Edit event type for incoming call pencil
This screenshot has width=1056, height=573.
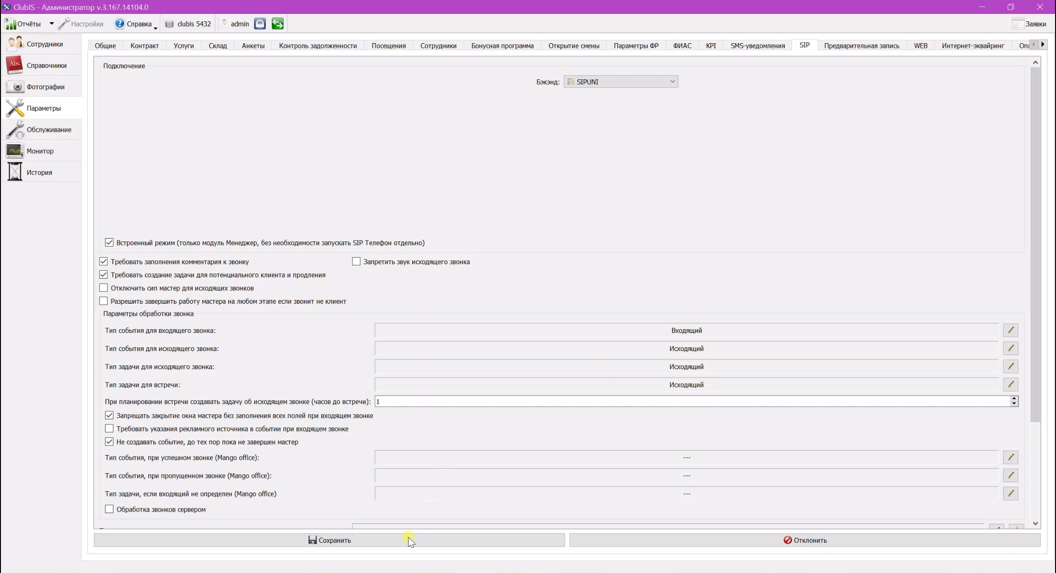tap(1010, 330)
